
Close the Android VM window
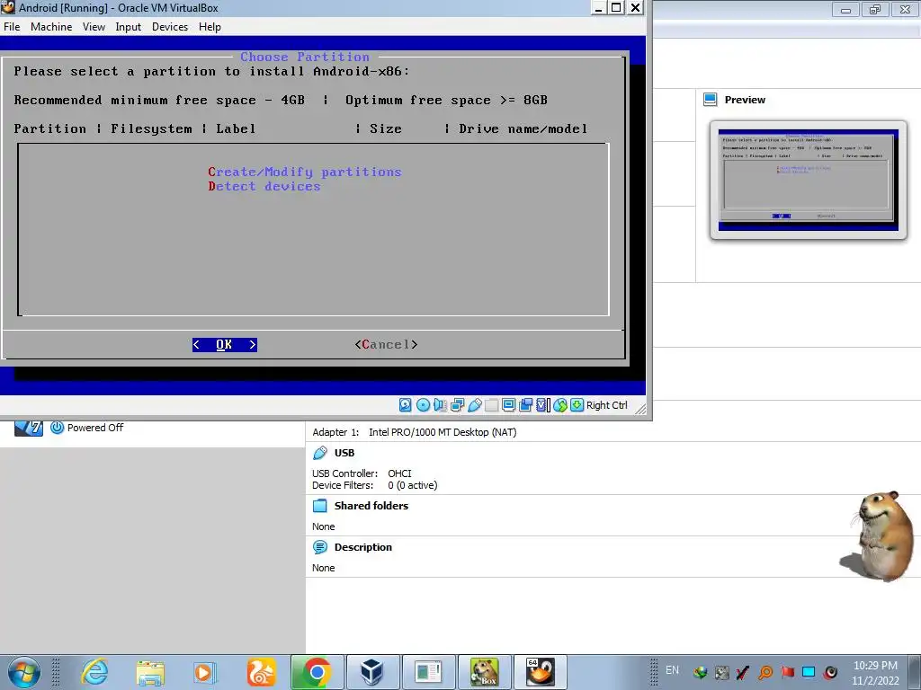(x=636, y=7)
